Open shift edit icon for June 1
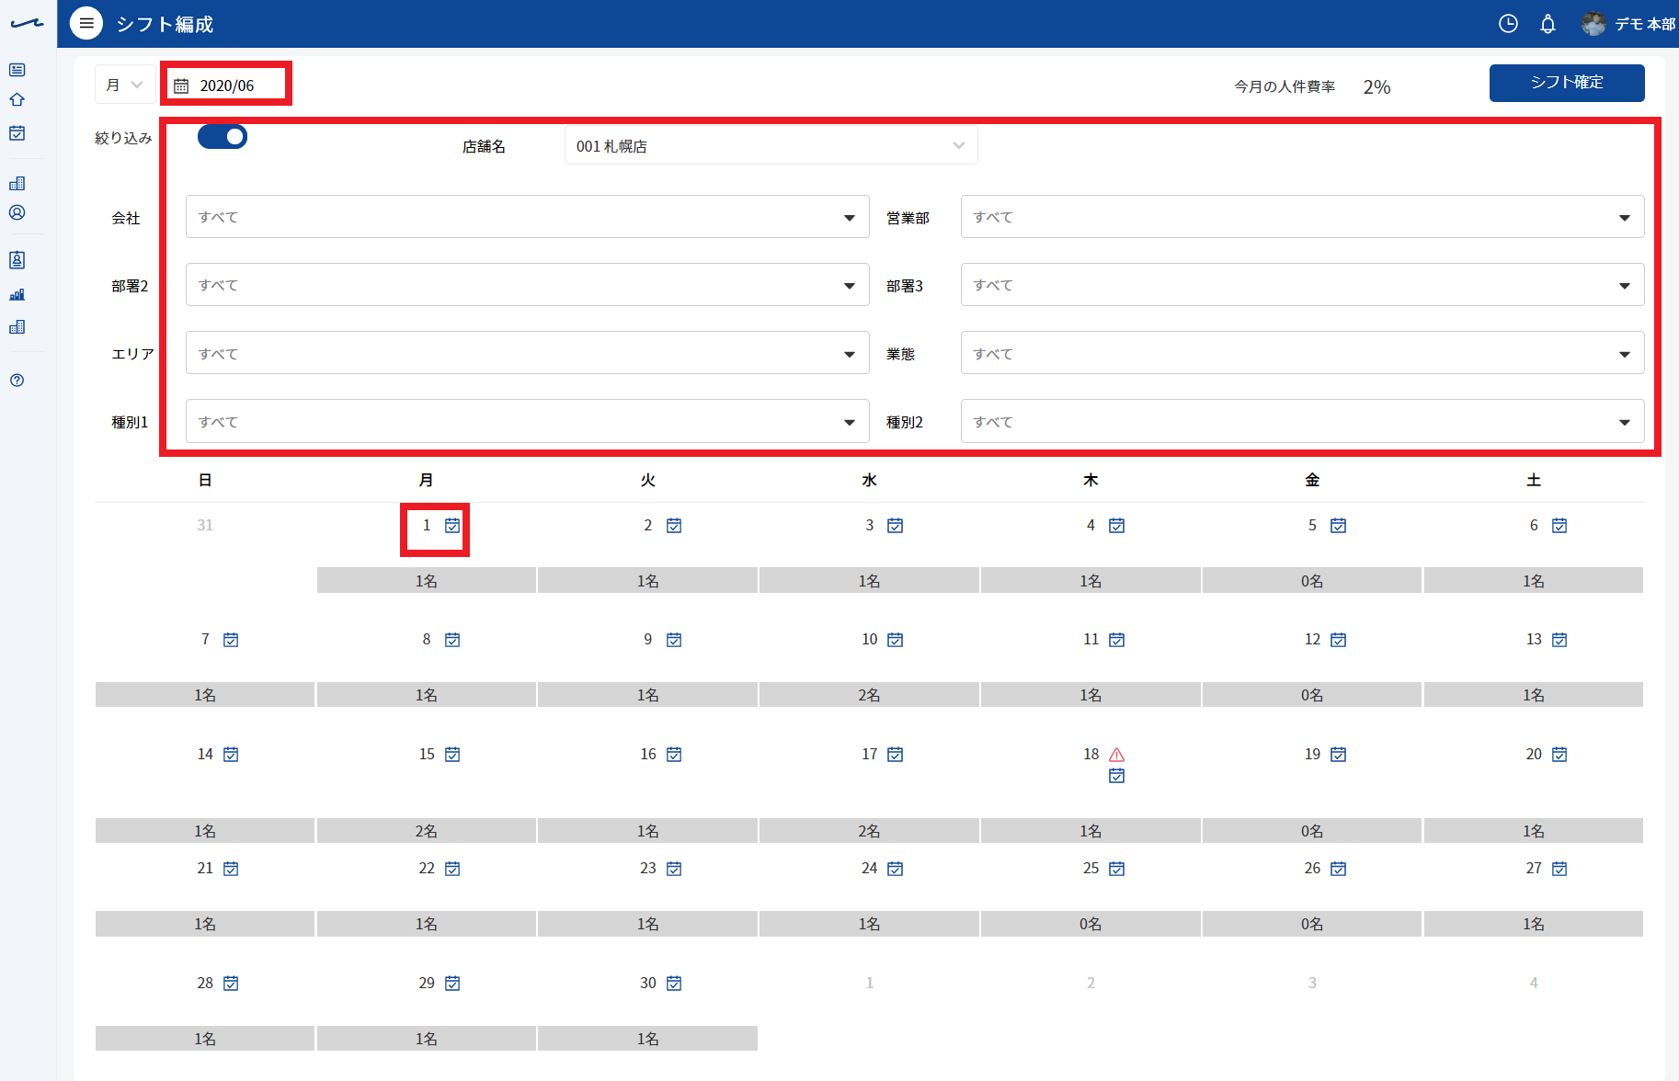 [452, 526]
